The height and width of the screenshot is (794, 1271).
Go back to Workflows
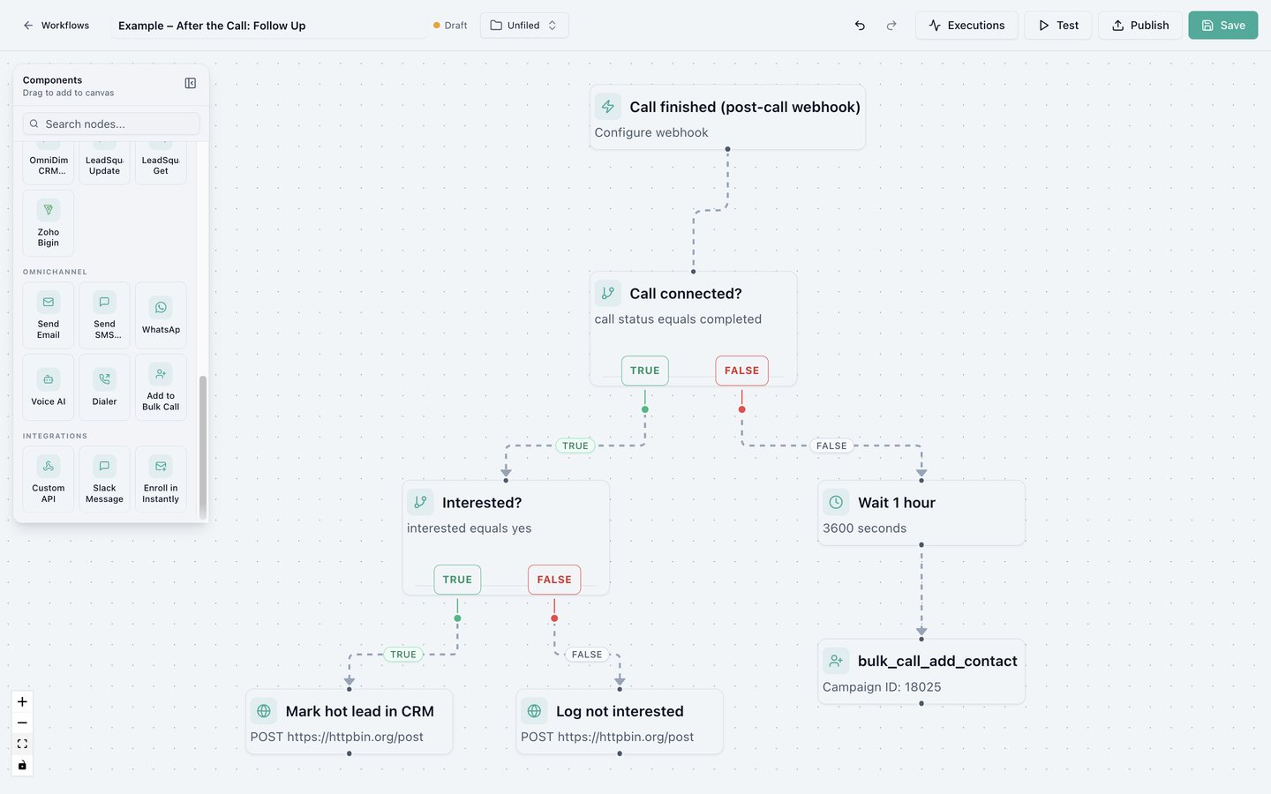[x=56, y=26]
